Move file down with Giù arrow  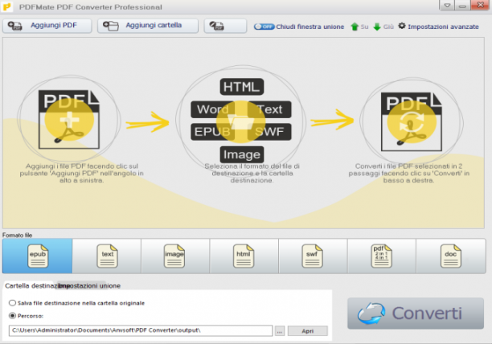point(383,27)
